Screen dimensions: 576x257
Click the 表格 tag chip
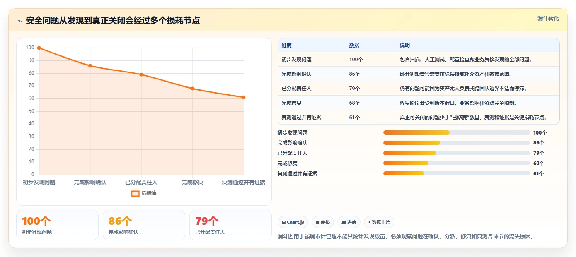click(323, 222)
